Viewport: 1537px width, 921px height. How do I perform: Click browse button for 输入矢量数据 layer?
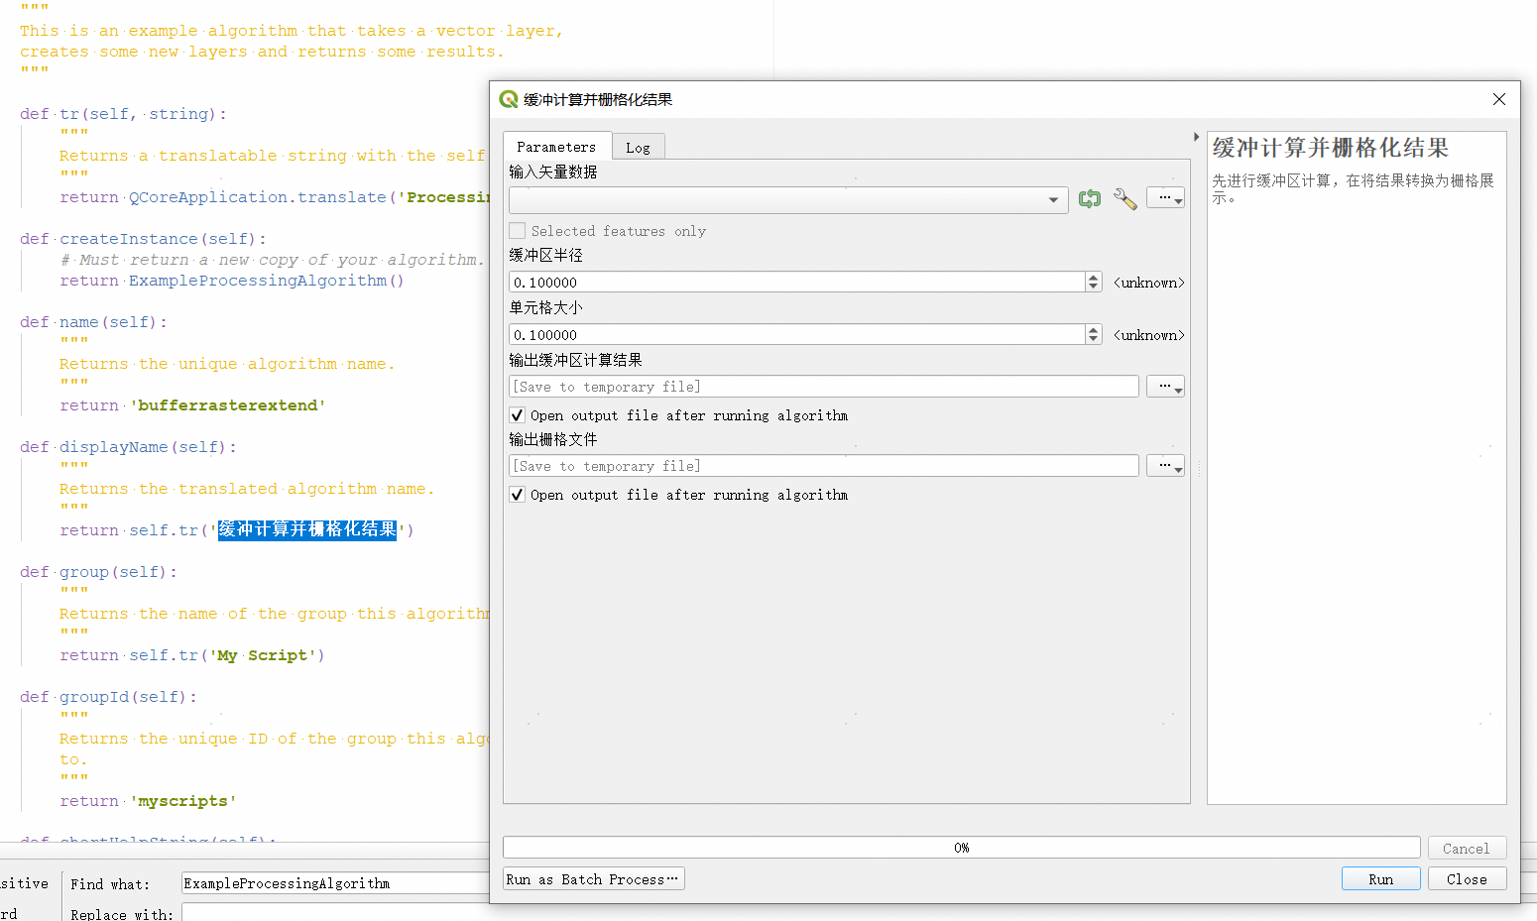tap(1165, 198)
